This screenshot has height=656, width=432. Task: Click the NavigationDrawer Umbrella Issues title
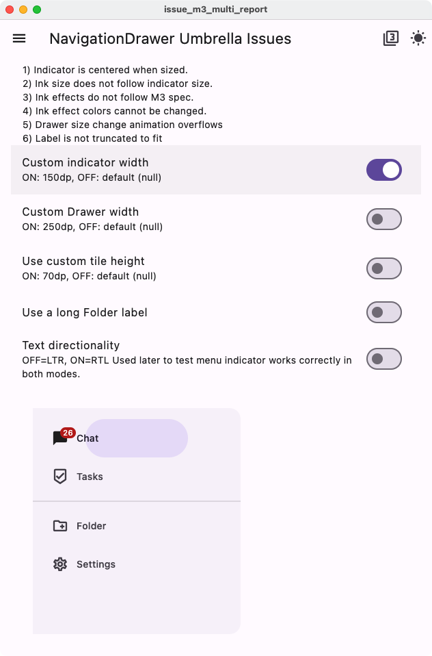[x=169, y=38]
